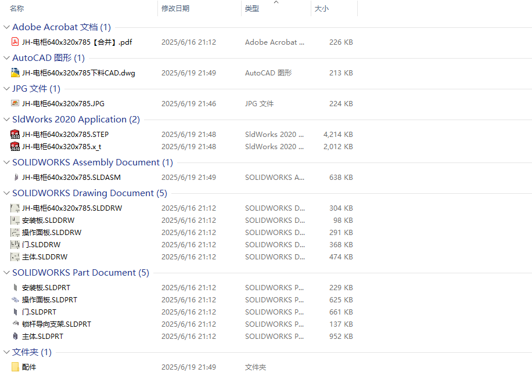
Task: Click the STEP file SldWorks 2020 icon
Action: pyautogui.click(x=15, y=134)
